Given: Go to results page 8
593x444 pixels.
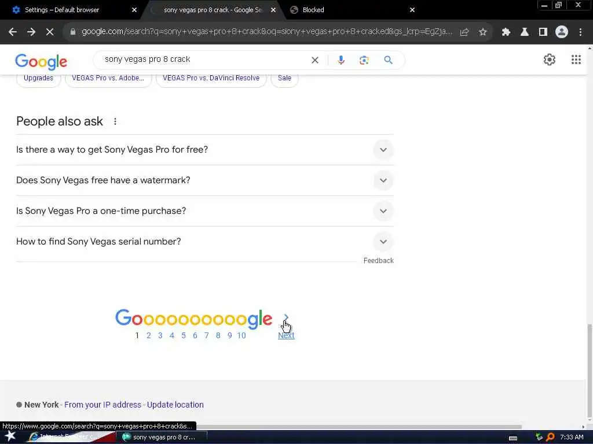Looking at the screenshot, I should click(218, 335).
